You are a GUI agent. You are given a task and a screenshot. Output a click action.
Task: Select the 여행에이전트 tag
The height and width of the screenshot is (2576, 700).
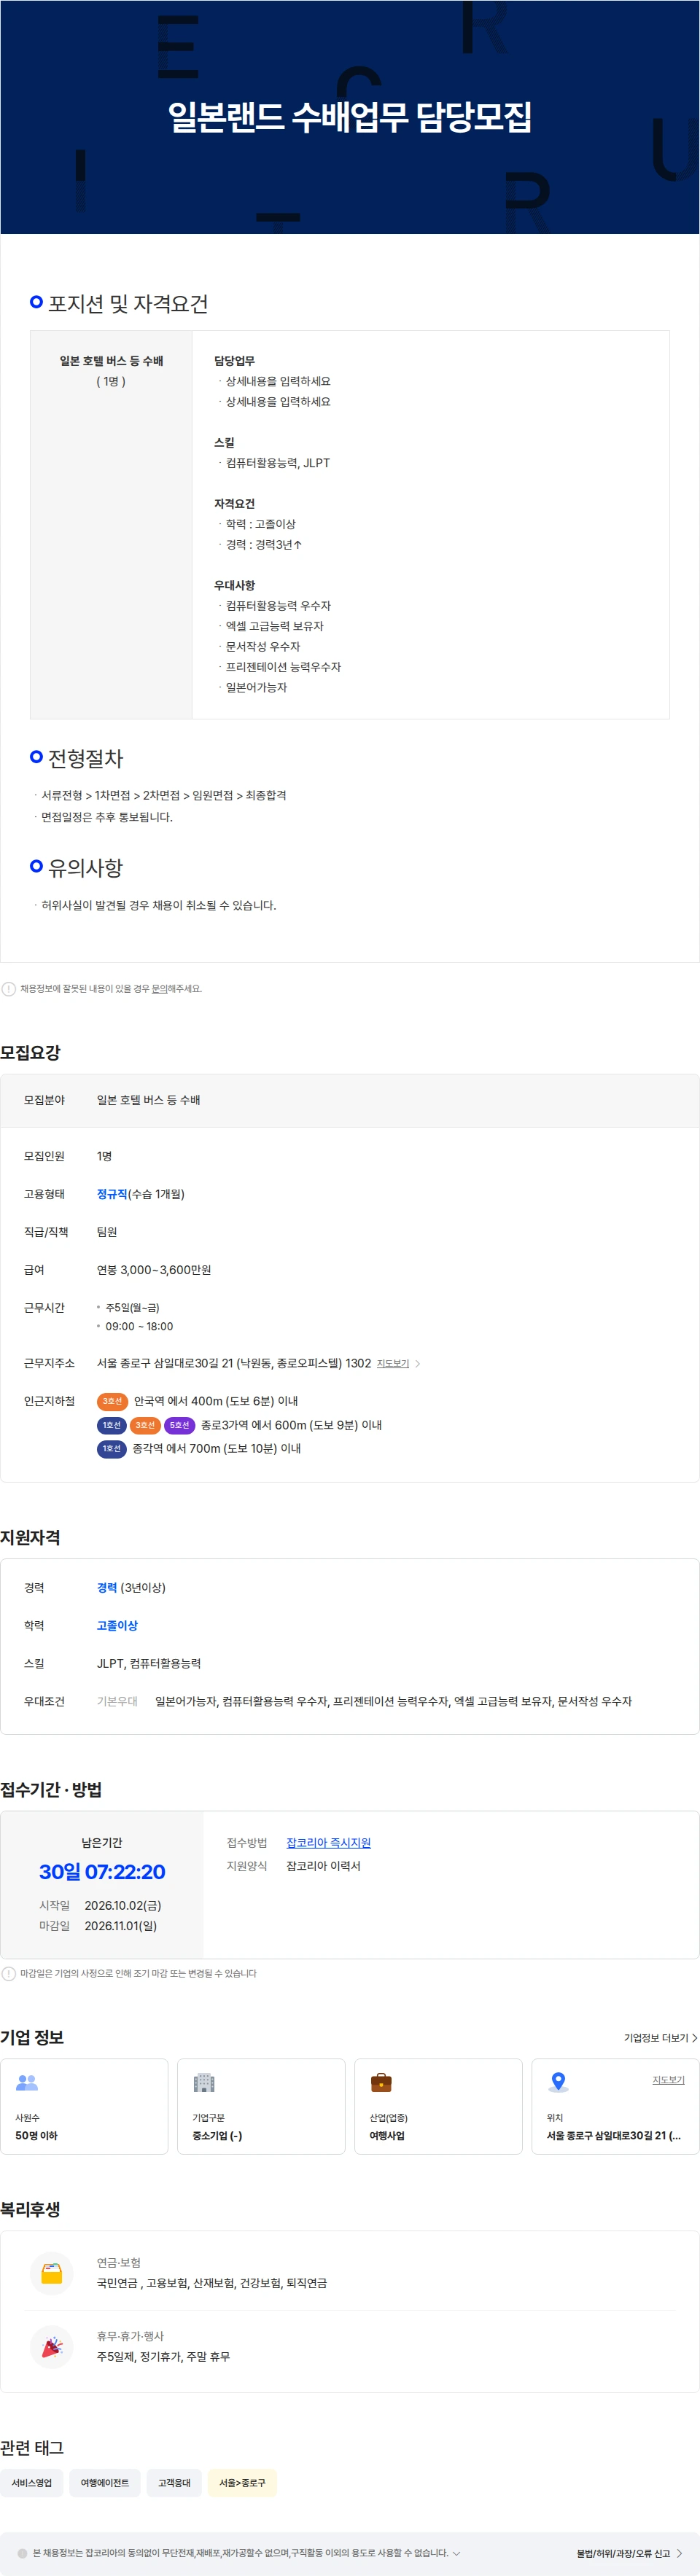point(105,2483)
